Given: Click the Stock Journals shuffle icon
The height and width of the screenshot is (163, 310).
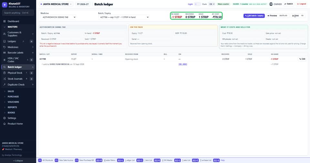Looking at the screenshot, I should click(x=5, y=79).
